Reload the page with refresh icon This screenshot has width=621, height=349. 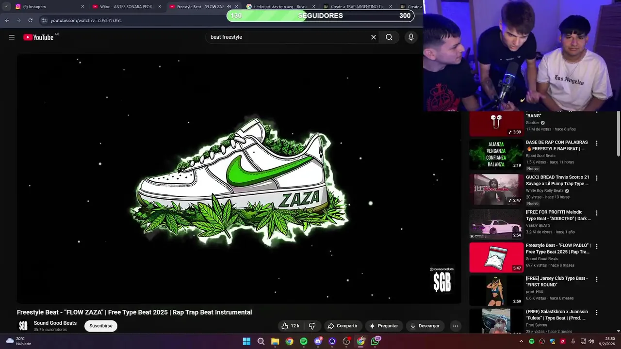(x=30, y=20)
